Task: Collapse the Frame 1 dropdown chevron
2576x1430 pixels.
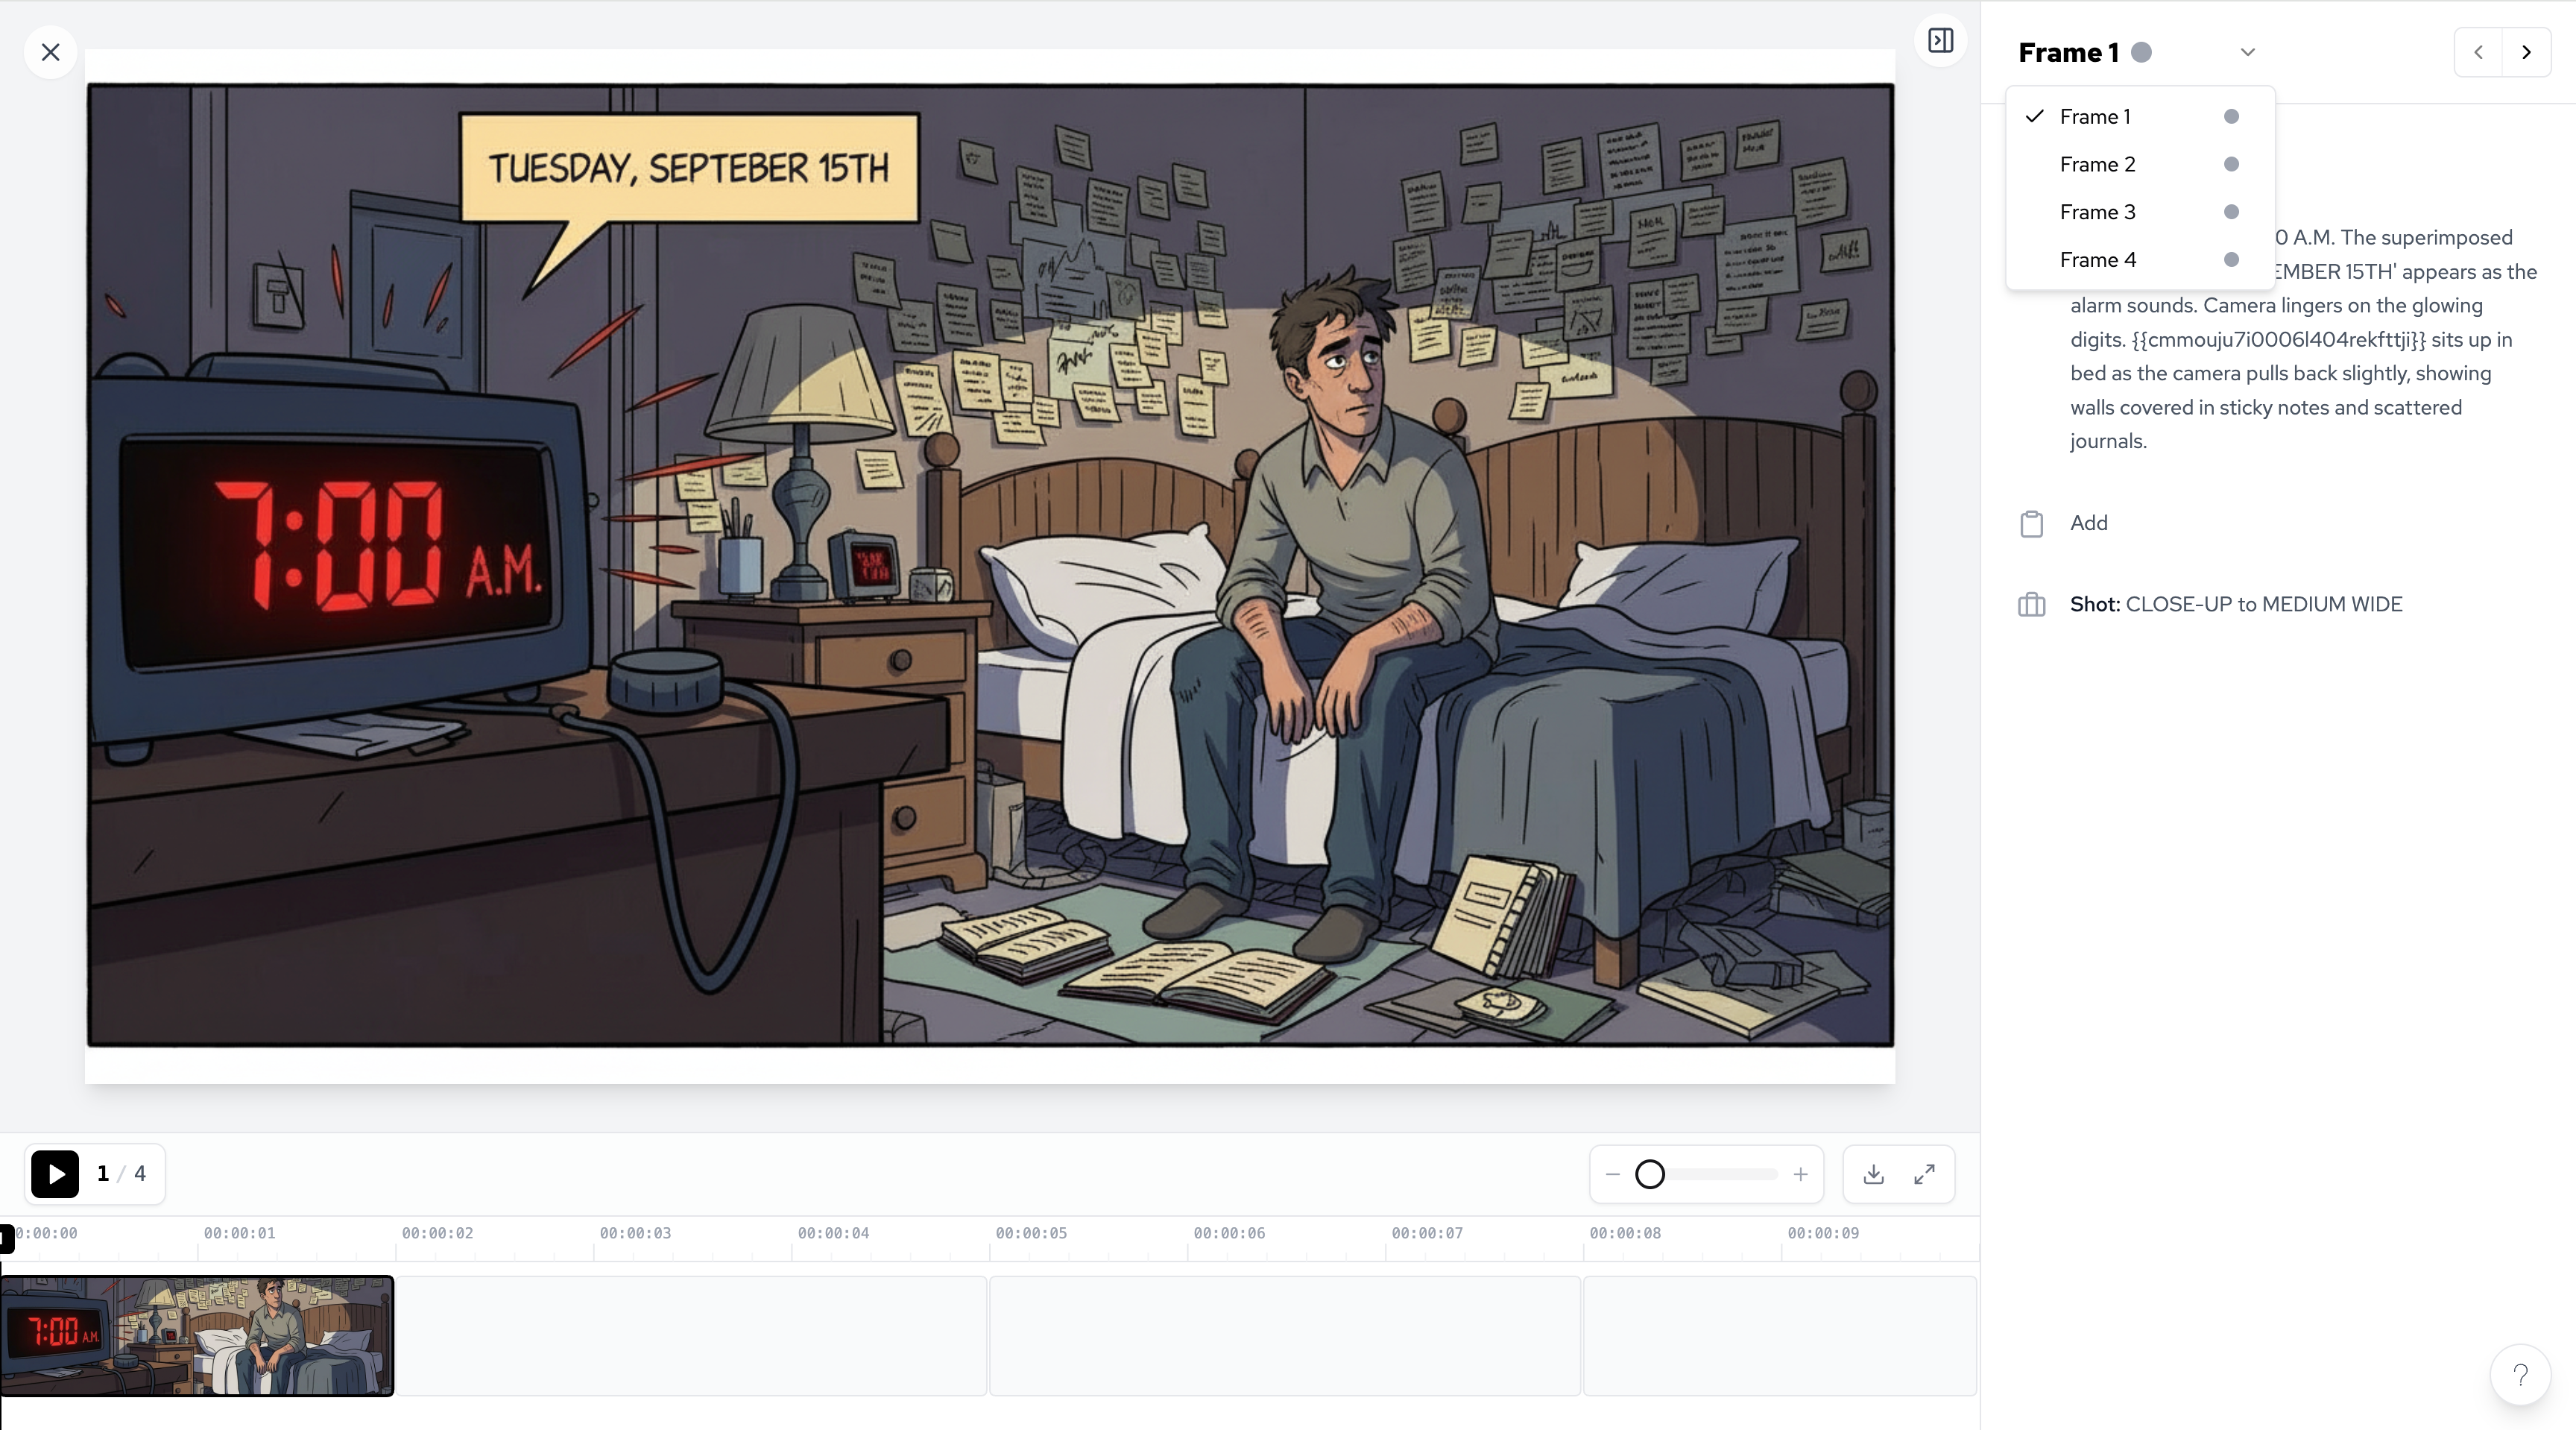Action: point(2247,52)
